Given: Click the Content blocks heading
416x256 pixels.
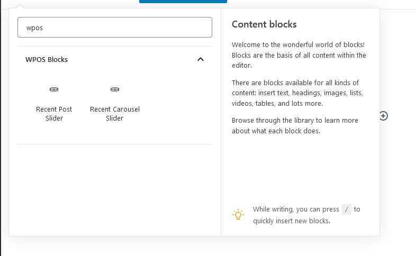Looking at the screenshot, I should point(264,24).
